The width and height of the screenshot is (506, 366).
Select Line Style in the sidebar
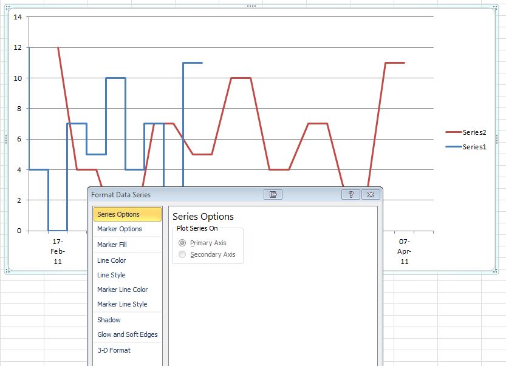pos(111,275)
